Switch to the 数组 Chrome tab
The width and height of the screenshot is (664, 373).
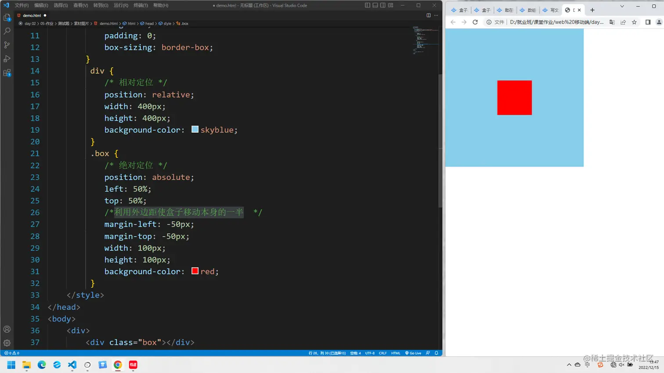pyautogui.click(x=528, y=10)
